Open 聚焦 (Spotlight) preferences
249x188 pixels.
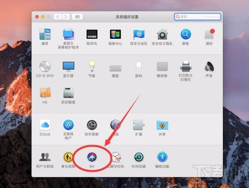186,34
